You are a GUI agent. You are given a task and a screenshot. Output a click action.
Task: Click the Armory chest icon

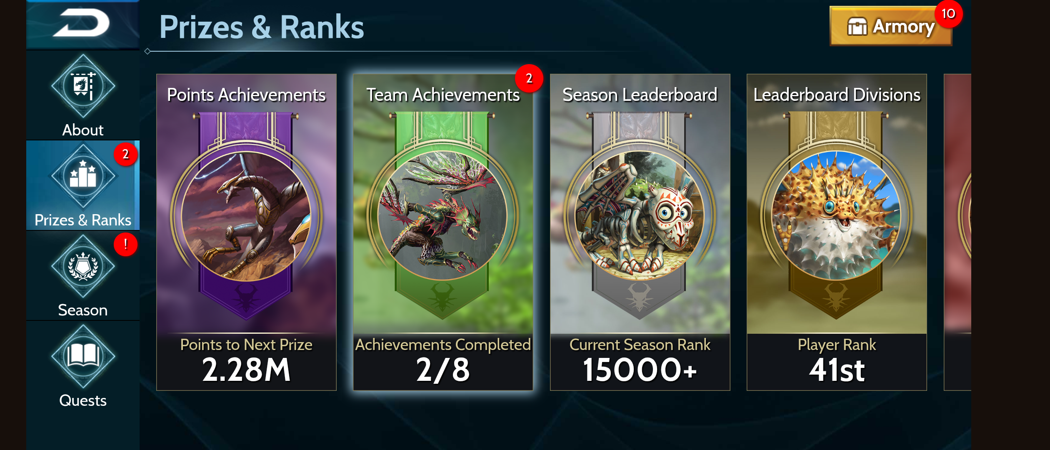point(857,27)
